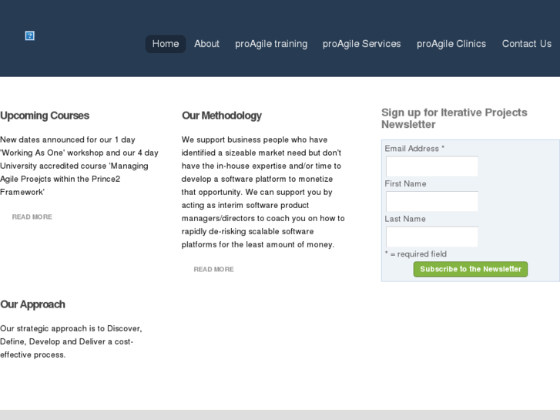Click the Last Name label
Screen dimensions: 560x420
[x=405, y=219]
